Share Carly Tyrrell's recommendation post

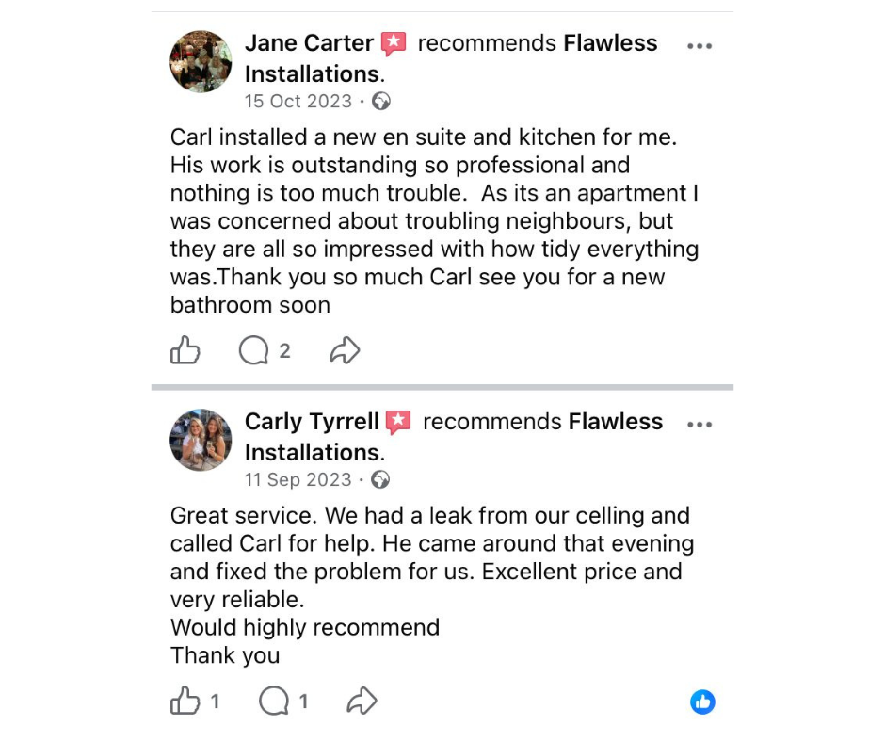[362, 701]
